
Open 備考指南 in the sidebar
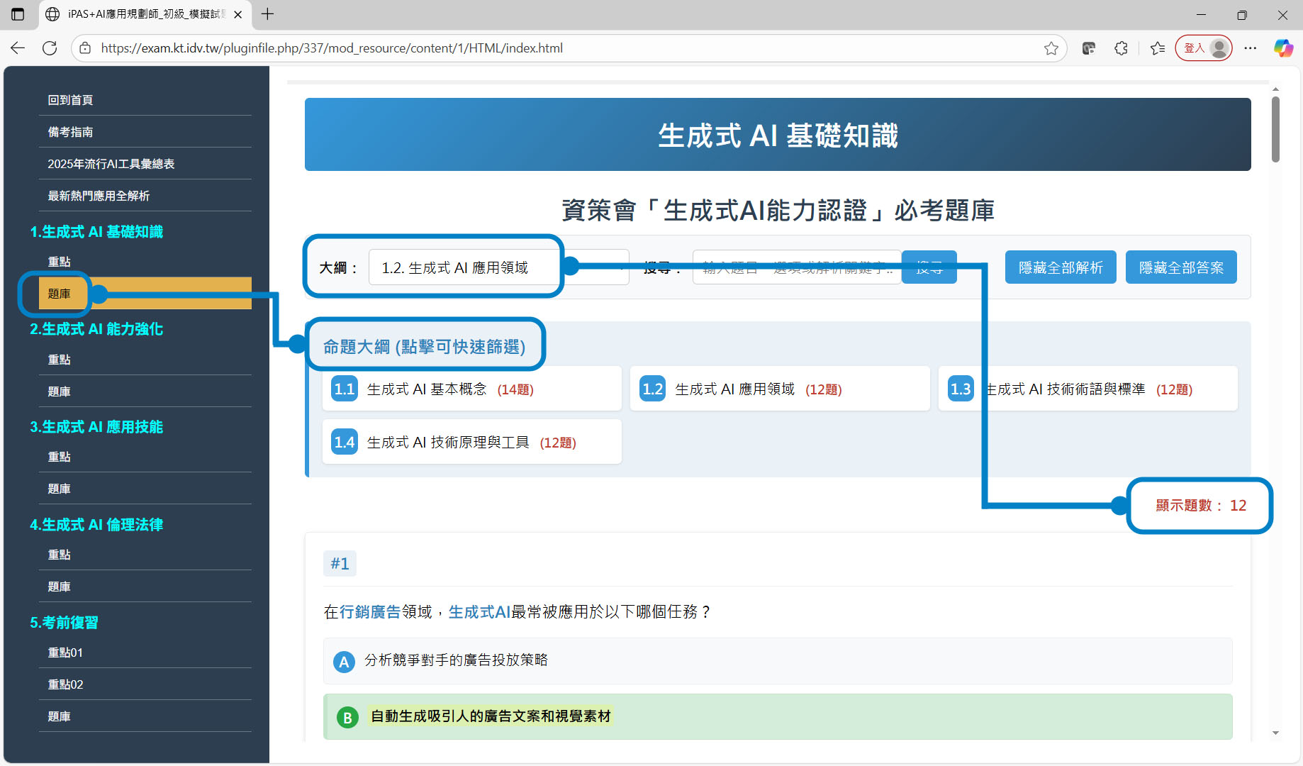[70, 132]
